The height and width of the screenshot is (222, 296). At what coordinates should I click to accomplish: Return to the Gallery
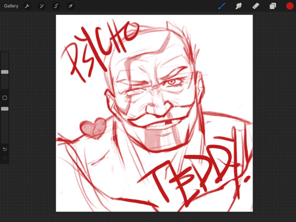11,6
